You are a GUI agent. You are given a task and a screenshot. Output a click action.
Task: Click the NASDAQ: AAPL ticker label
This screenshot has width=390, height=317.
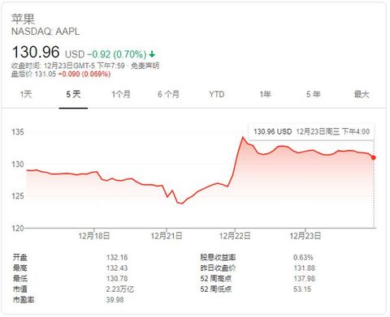click(45, 32)
